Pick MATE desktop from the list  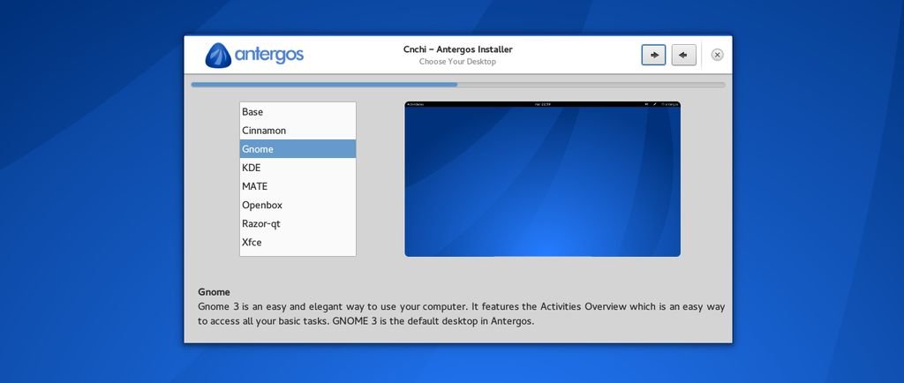(298, 186)
